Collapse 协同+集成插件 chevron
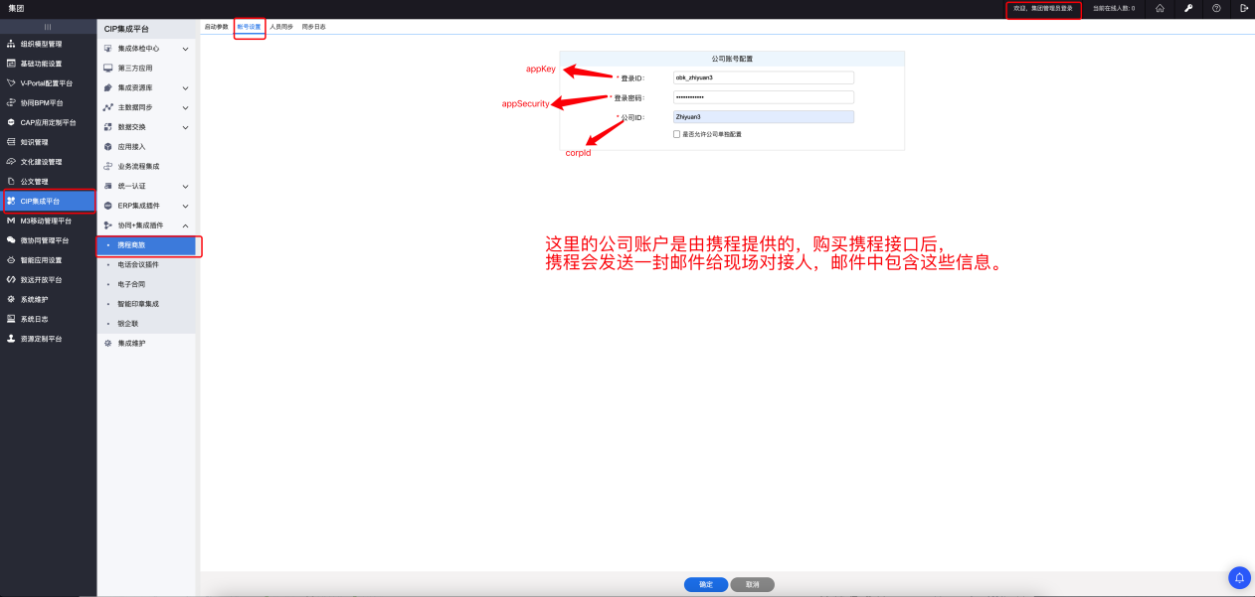1255x597 pixels. point(185,225)
